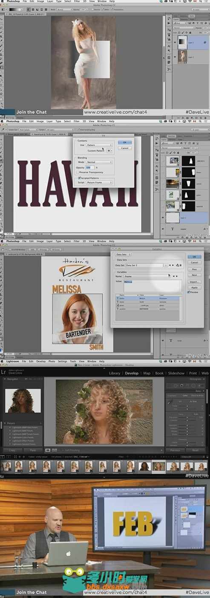The height and width of the screenshot is (598, 210).
Task: Select the Layer 1 gradient thumbnail in Layers panel
Action: click(x=183, y=42)
